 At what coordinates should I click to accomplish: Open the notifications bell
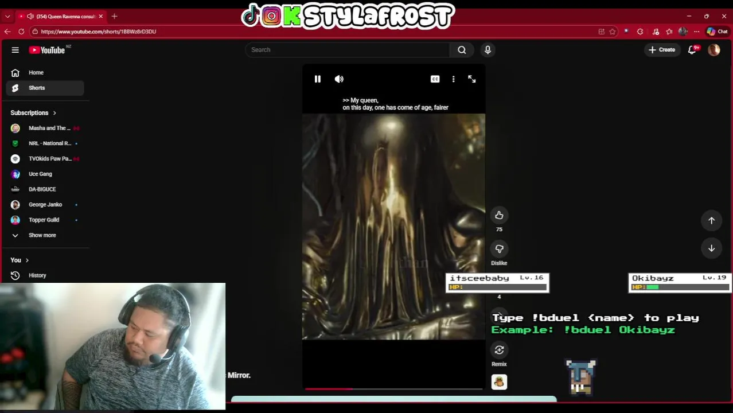pos(692,50)
